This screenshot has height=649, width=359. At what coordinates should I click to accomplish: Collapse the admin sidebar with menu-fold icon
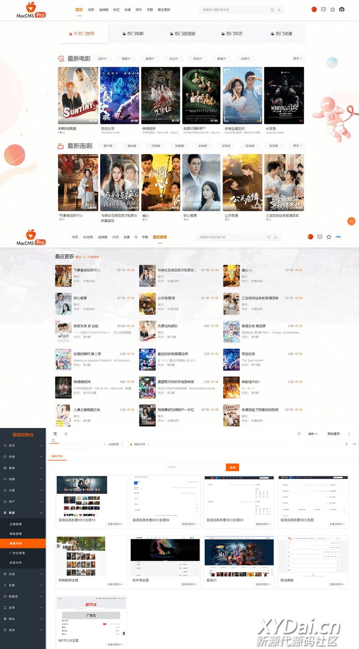point(55,434)
